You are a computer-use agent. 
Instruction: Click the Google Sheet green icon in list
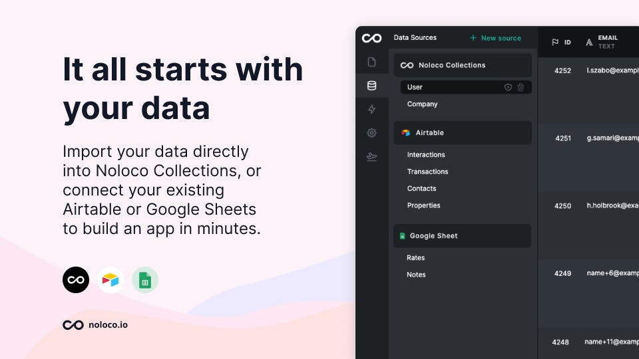click(x=402, y=235)
